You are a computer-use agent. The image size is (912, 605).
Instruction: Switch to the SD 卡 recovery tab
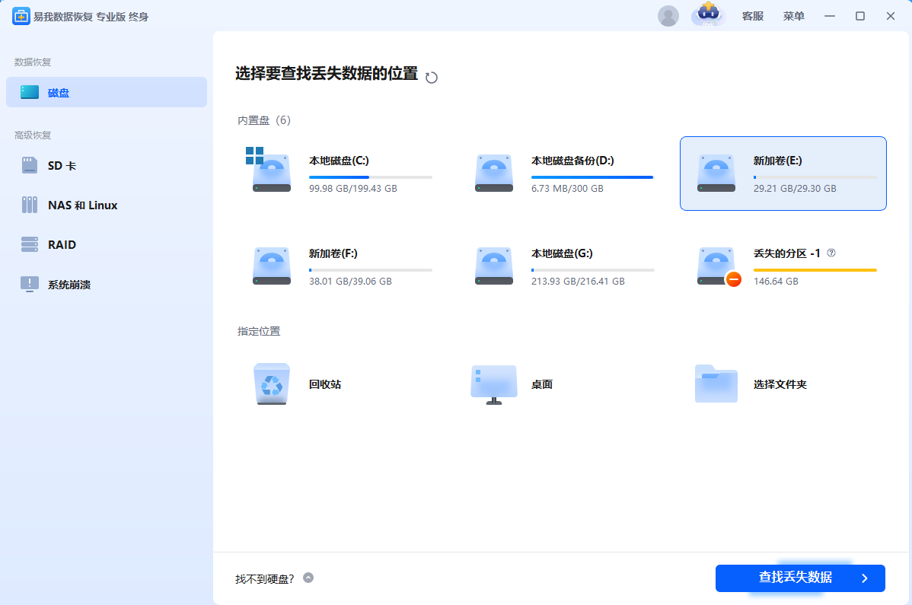point(62,166)
